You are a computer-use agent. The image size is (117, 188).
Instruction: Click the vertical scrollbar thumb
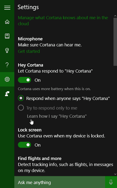coord(115,42)
